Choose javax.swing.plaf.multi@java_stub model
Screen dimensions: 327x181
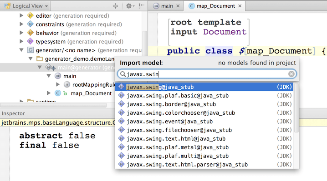[204, 156]
